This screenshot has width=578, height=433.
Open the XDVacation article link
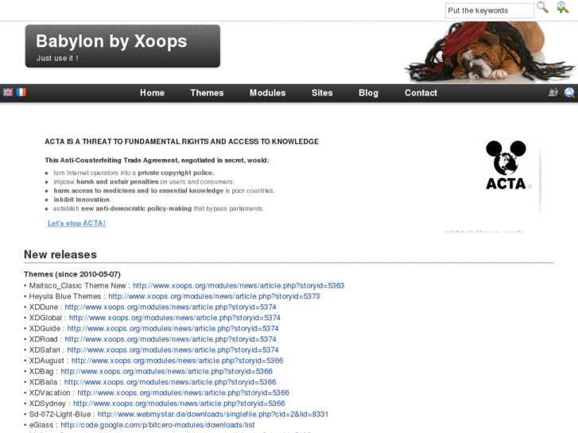click(x=183, y=392)
